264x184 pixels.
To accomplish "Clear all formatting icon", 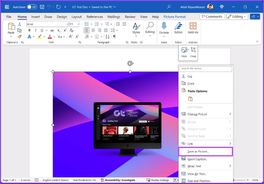I will coord(72,30).
